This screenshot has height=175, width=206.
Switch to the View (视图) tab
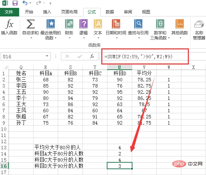pyautogui.click(x=146, y=12)
